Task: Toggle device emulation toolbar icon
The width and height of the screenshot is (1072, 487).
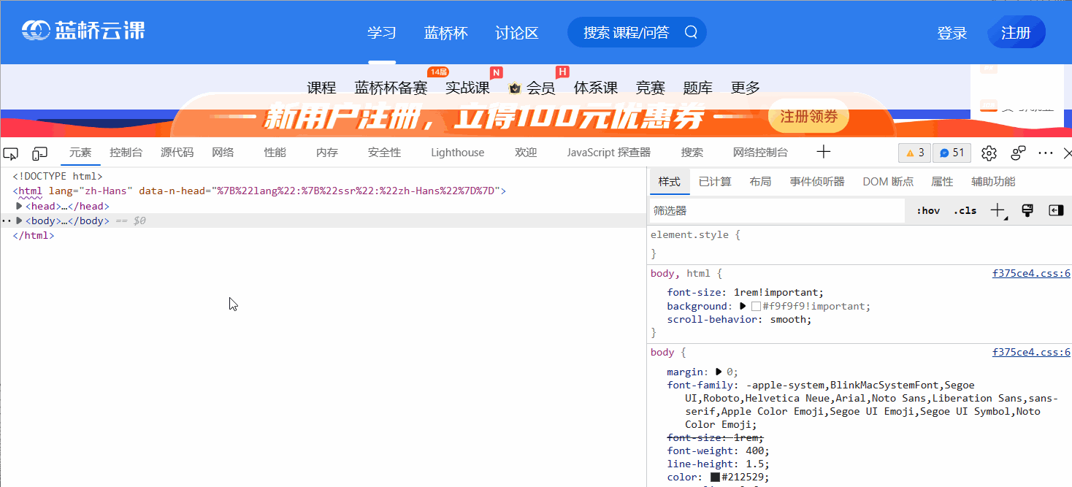Action: [x=39, y=153]
